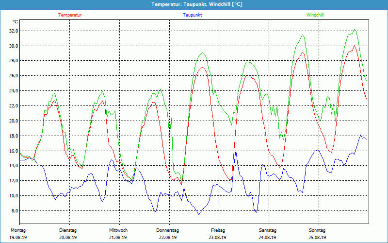Select the 16,0 y-axis value
Screen dimensions: 388x243
(14, 151)
